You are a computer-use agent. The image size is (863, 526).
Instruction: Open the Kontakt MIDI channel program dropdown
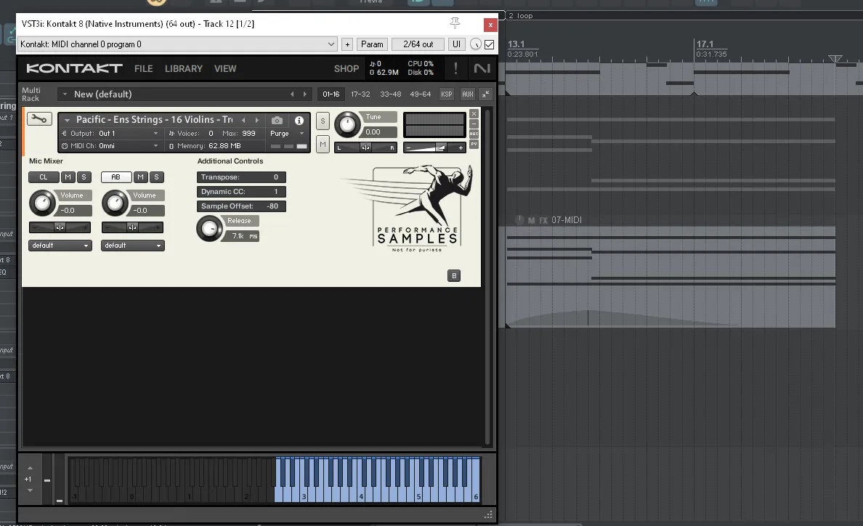coord(178,44)
